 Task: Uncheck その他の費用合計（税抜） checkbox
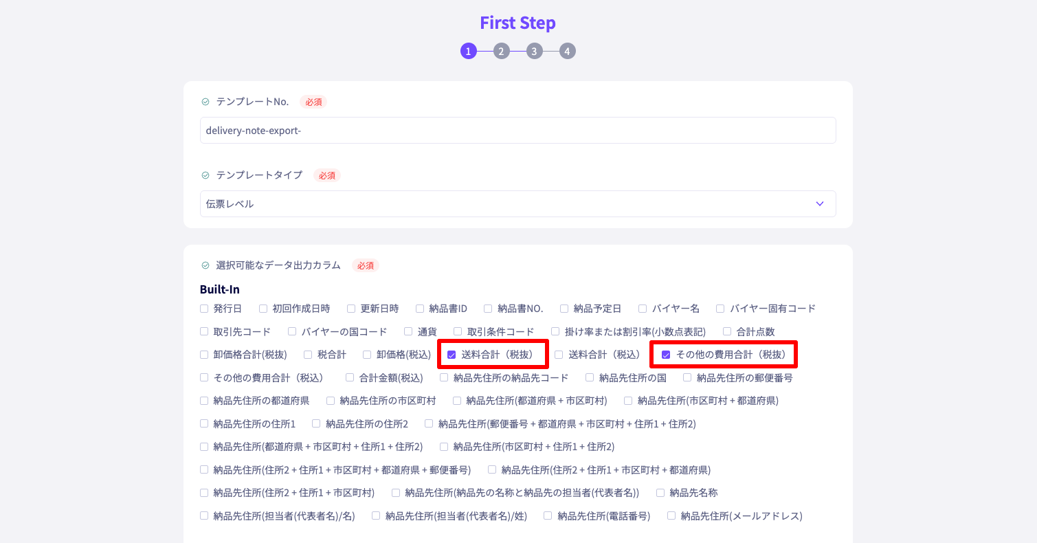coord(665,355)
